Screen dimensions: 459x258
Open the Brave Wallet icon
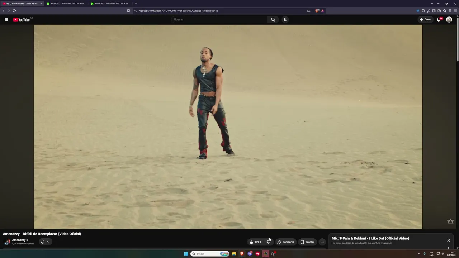(439, 11)
